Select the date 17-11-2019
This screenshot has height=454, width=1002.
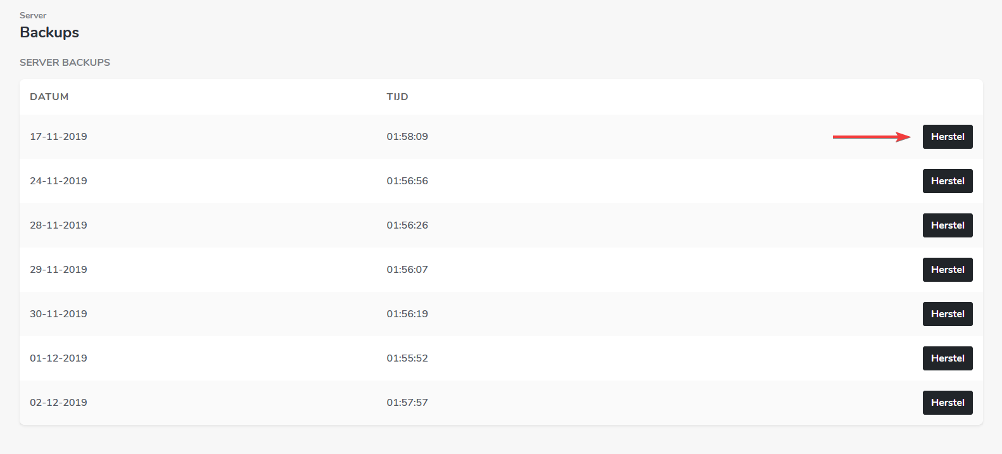[x=58, y=137]
